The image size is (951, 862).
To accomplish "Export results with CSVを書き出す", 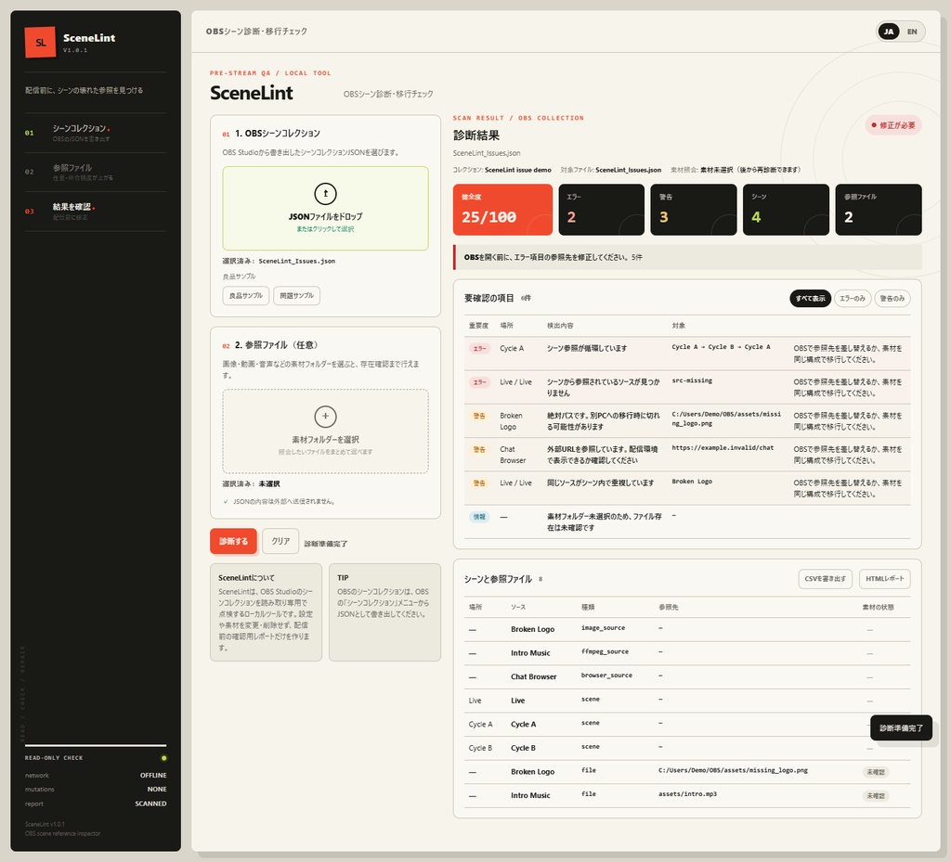I will [x=826, y=578].
